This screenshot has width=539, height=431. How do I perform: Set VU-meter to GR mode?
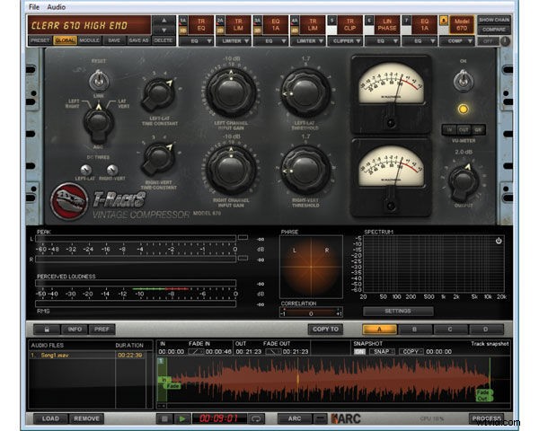point(478,130)
